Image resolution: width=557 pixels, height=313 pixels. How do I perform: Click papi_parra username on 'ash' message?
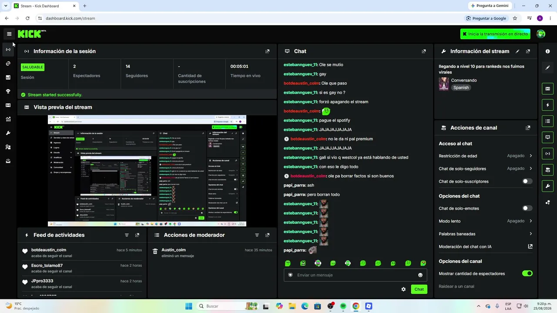coord(295,185)
